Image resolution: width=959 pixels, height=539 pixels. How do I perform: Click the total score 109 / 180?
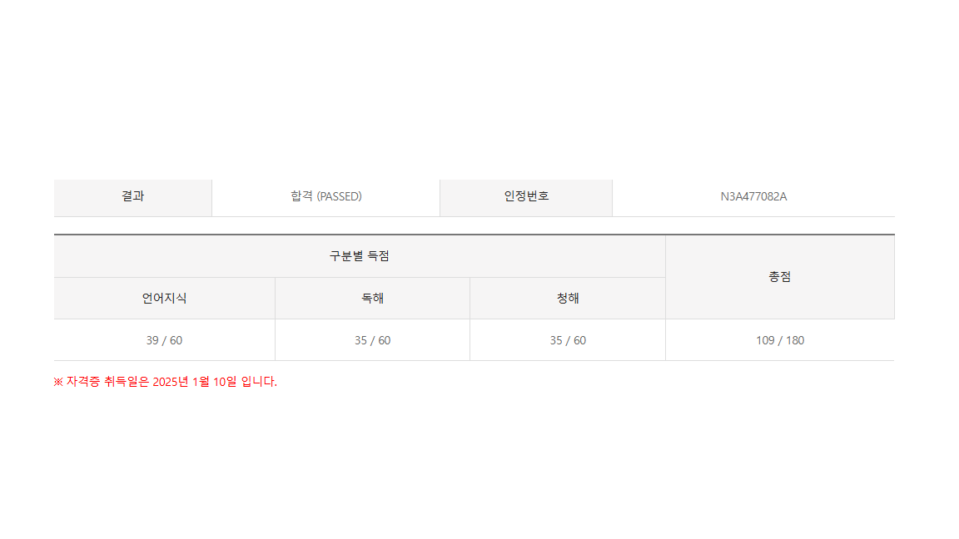coord(780,340)
